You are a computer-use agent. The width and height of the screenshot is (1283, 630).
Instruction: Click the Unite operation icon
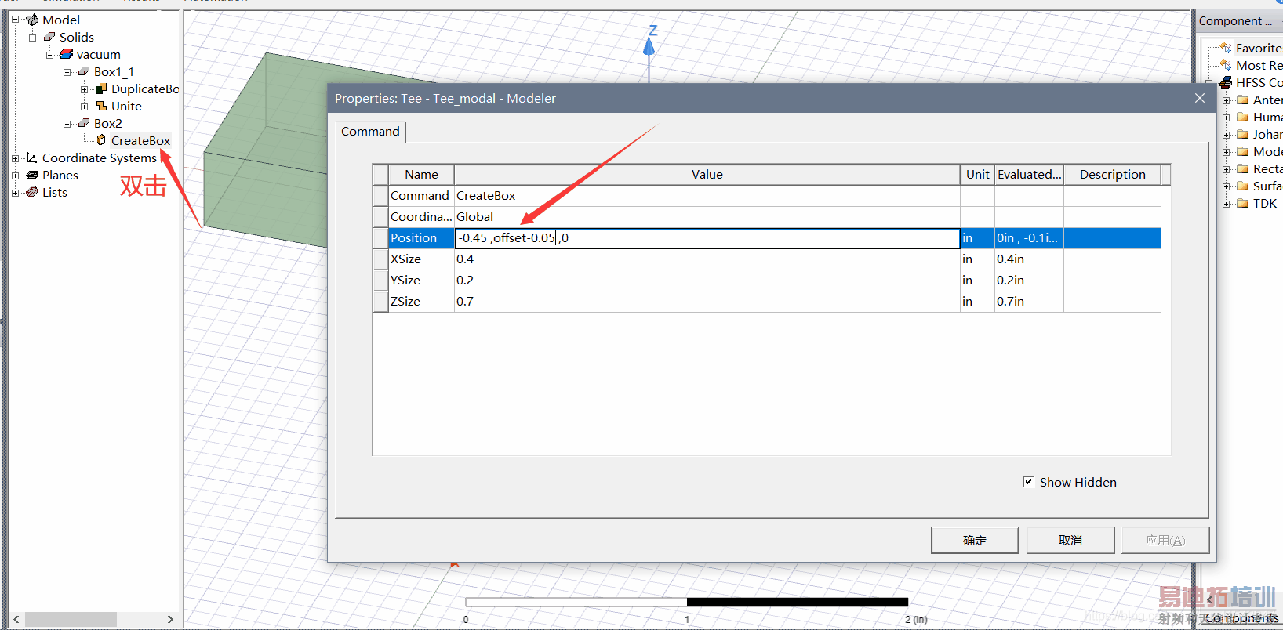[x=101, y=106]
